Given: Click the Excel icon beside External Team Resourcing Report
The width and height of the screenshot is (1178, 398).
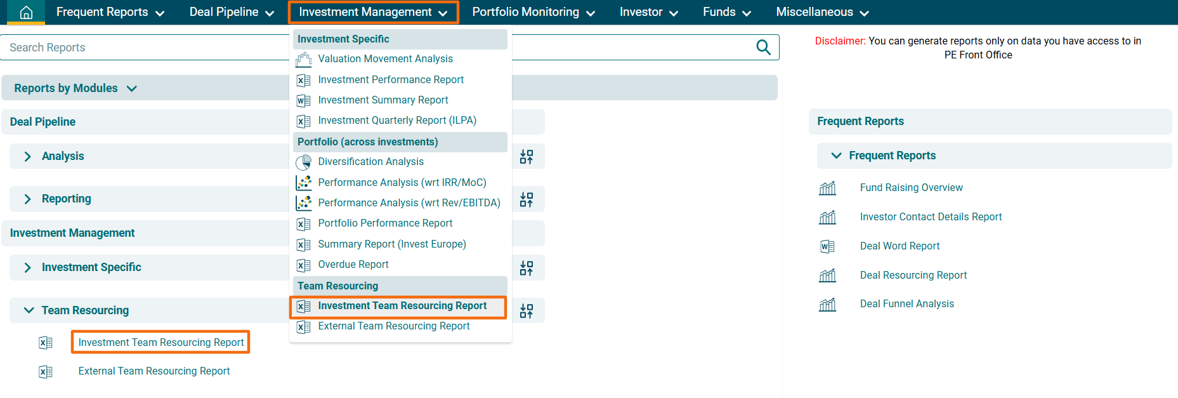Looking at the screenshot, I should click(46, 371).
